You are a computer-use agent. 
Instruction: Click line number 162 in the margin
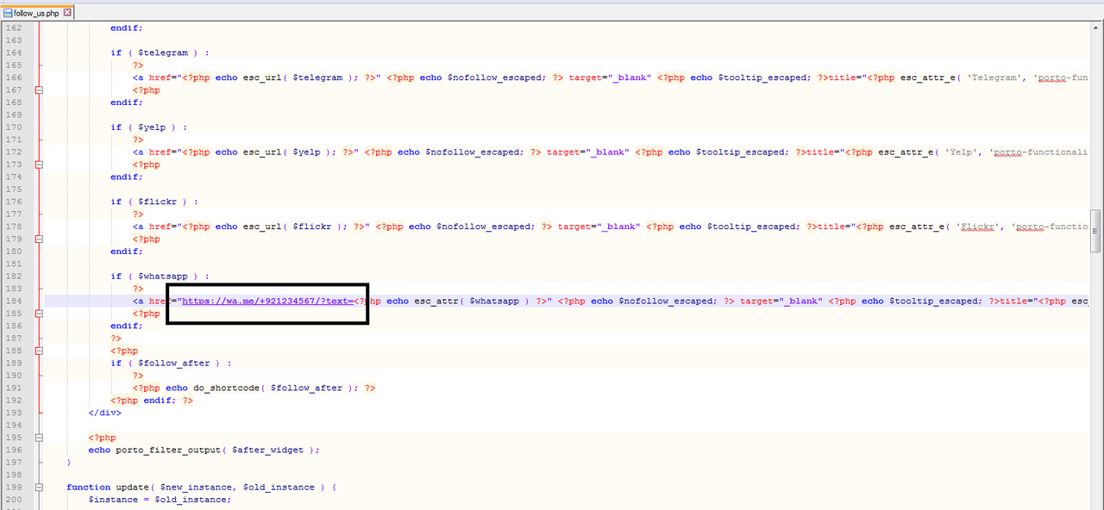[x=13, y=28]
